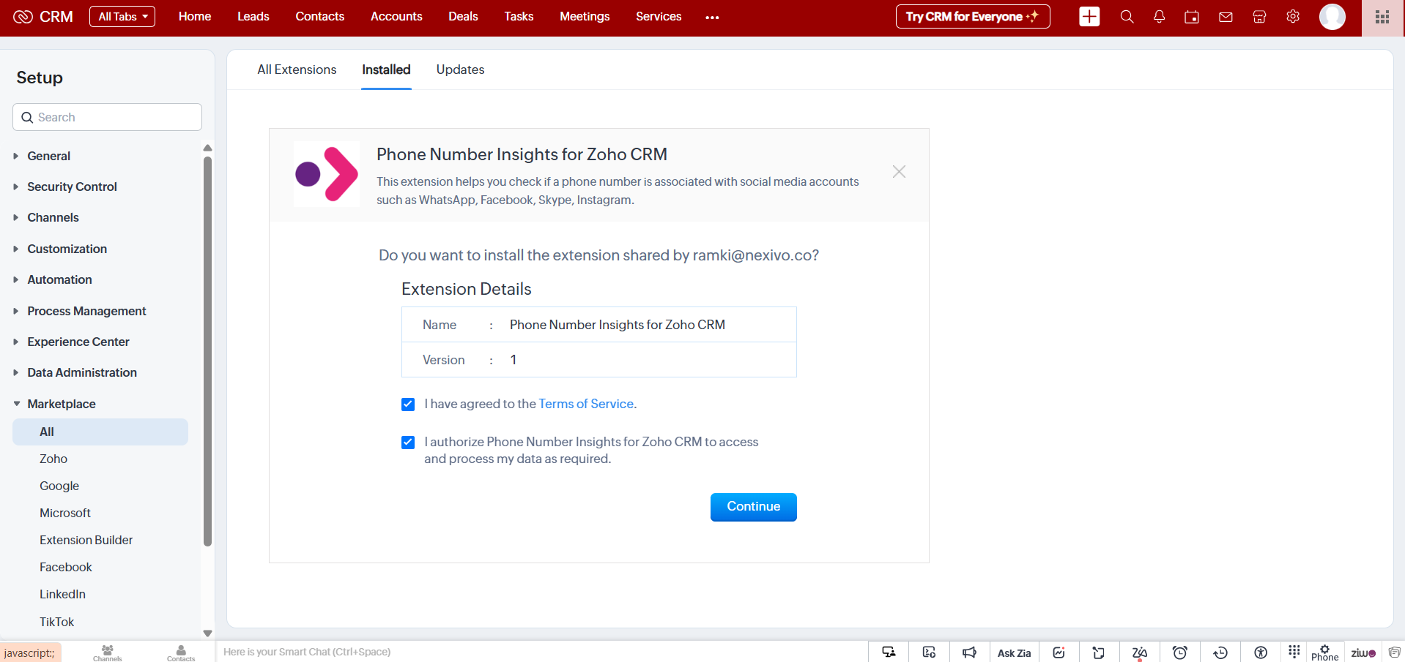
Task: Uncheck the Terms of Service agreement checkbox
Action: 408,404
